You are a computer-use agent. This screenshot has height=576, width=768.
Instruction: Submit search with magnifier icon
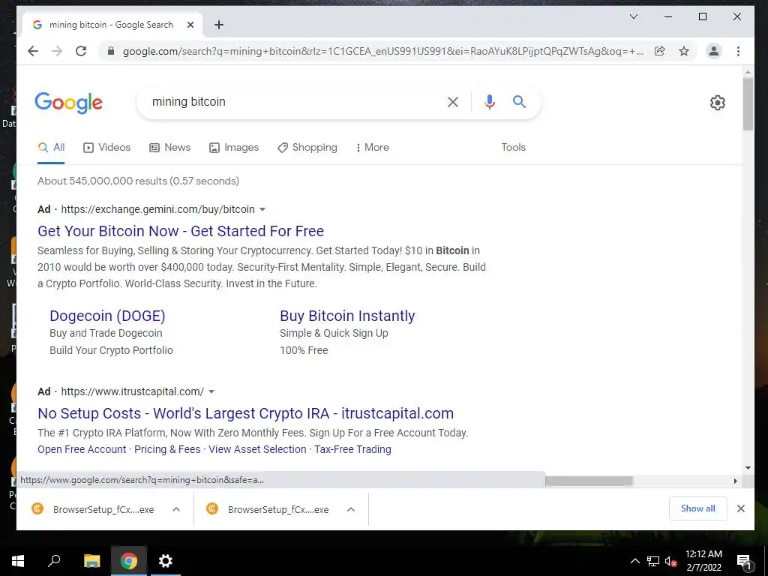click(519, 102)
